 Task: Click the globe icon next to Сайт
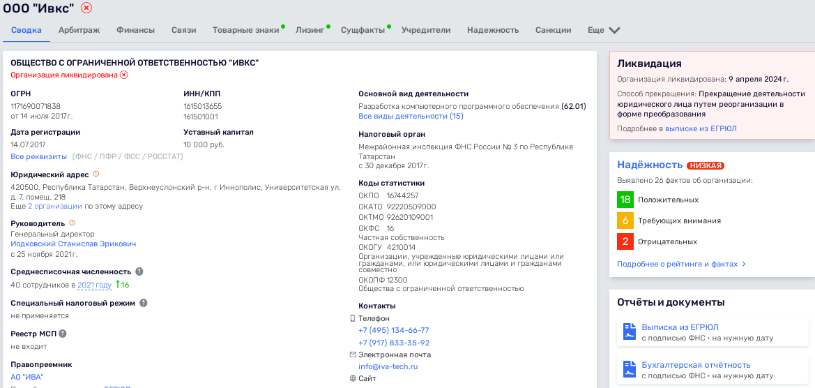(x=353, y=379)
